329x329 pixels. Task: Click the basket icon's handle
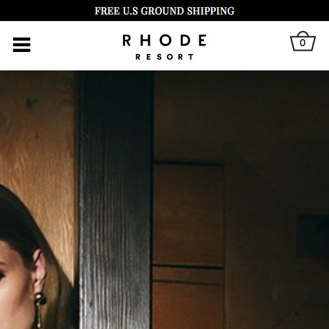click(x=303, y=34)
